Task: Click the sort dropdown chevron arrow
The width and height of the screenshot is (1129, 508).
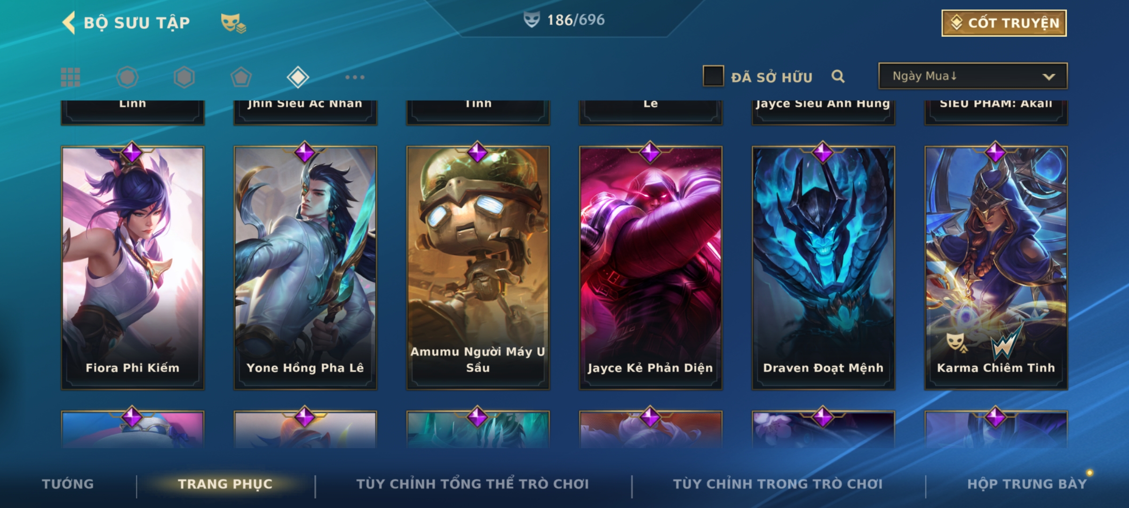Action: click(x=1049, y=77)
